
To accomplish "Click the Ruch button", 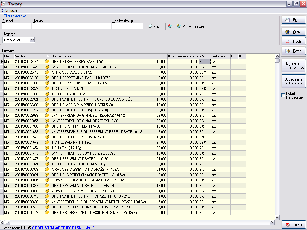I will coord(294,41).
